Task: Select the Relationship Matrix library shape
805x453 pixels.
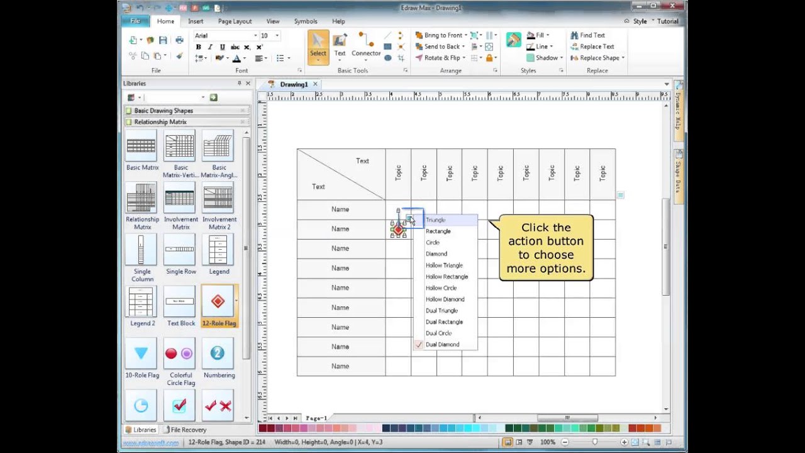Action: point(142,199)
